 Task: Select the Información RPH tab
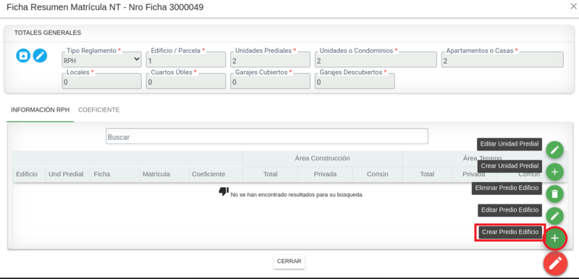tap(41, 109)
